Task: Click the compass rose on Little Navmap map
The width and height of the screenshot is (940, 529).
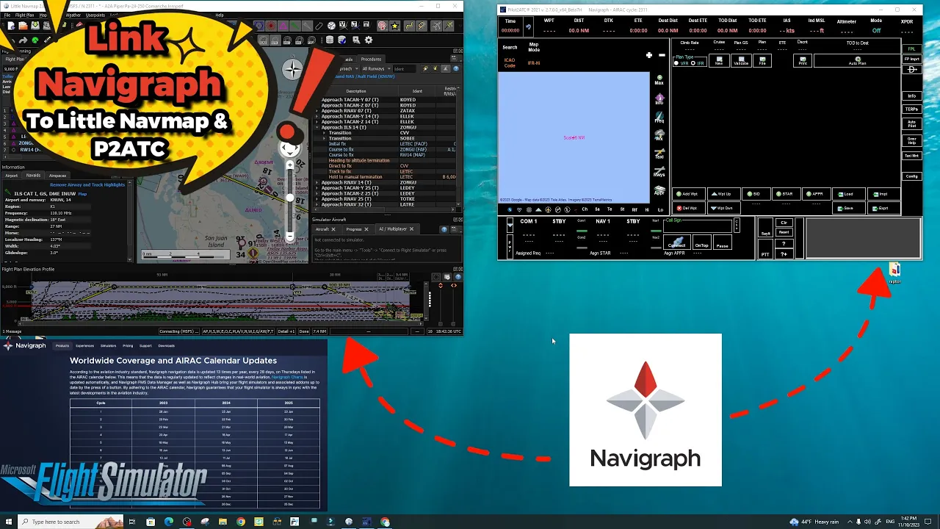Action: 293,70
